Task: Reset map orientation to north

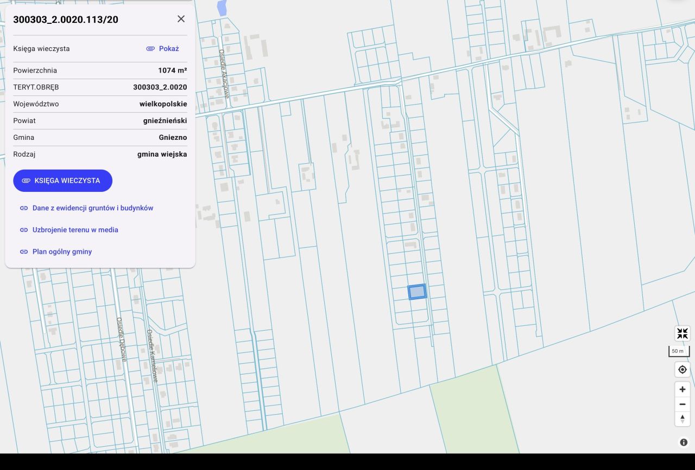Action: coord(683,419)
